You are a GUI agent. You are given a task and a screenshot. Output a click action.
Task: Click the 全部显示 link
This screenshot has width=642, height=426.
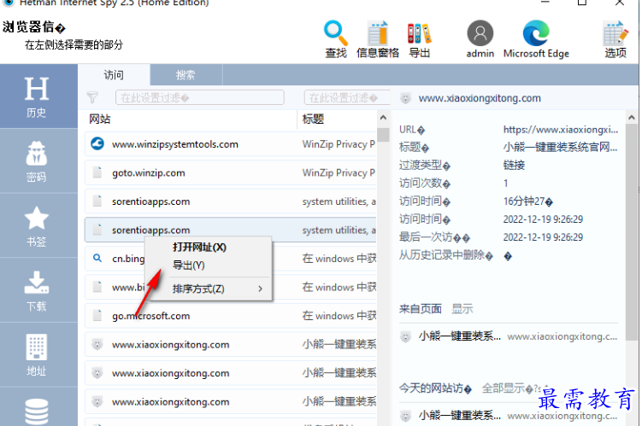(504, 388)
